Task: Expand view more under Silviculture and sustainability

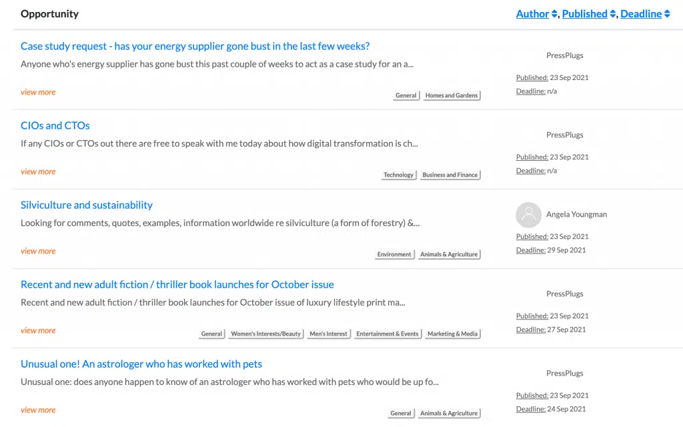Action: click(38, 251)
